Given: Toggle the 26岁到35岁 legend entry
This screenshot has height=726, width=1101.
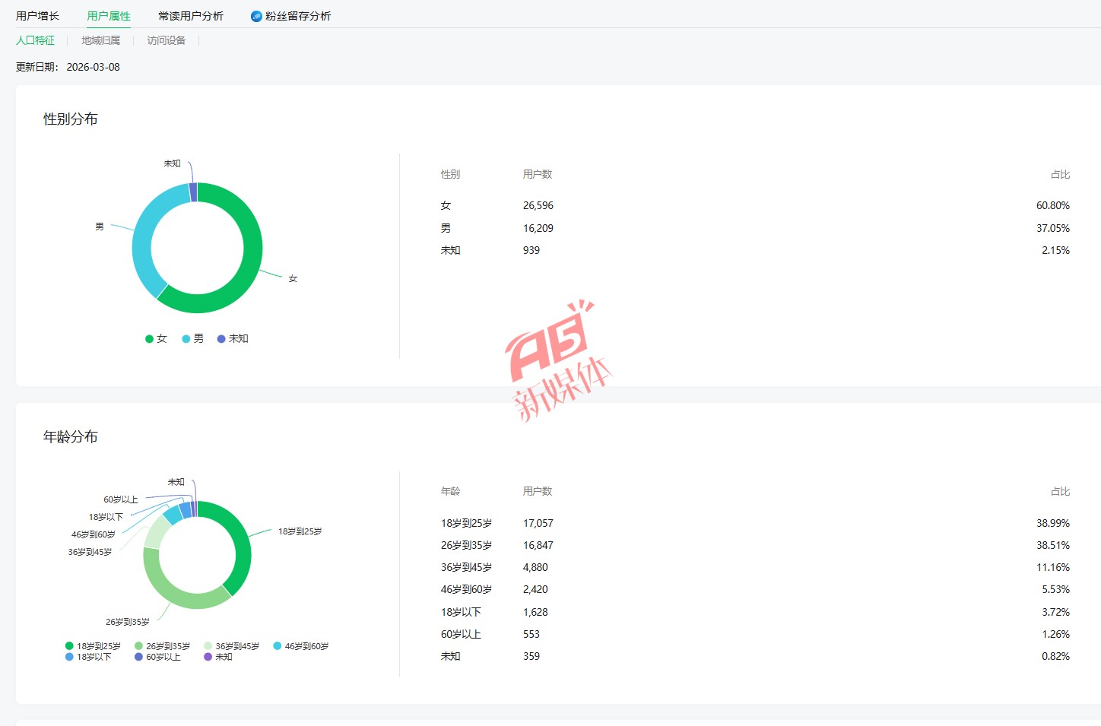Looking at the screenshot, I should click(162, 646).
